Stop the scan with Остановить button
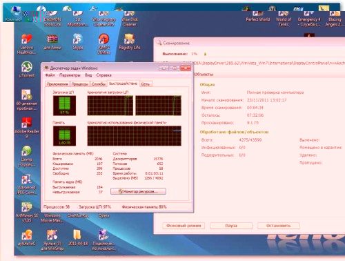Image resolution: width=345 pixels, height=261 pixels. 279,226
